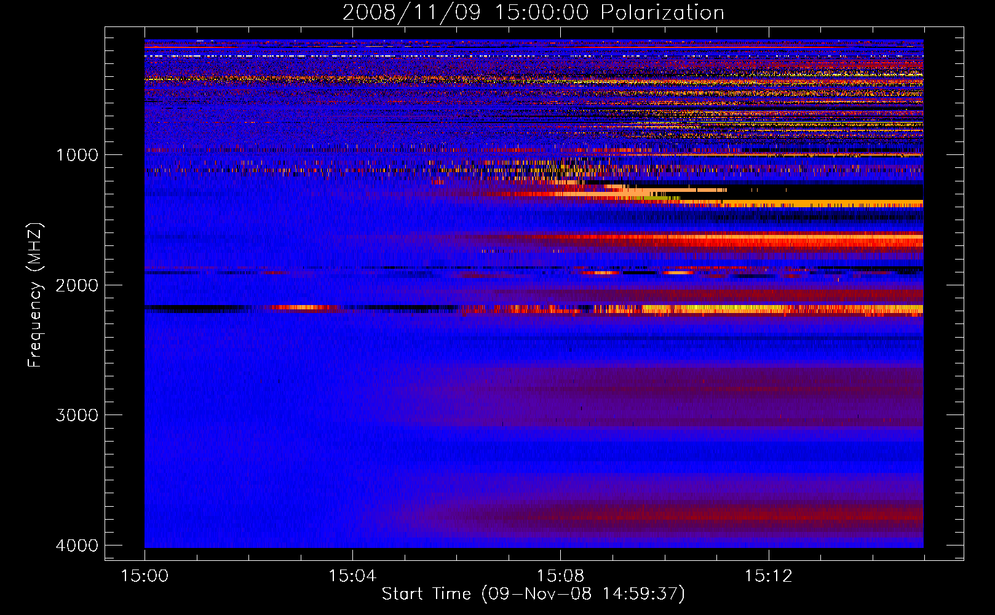Click the 'Start Time (09-Nov-08 14:59:37)' axis label

coord(533,594)
